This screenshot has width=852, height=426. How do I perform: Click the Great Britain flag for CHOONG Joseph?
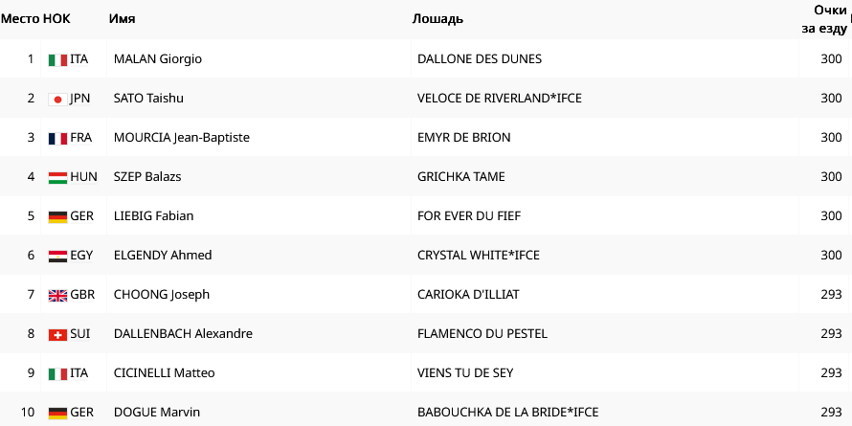tap(57, 295)
